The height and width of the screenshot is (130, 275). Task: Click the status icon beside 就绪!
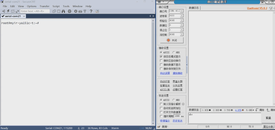click(159, 127)
